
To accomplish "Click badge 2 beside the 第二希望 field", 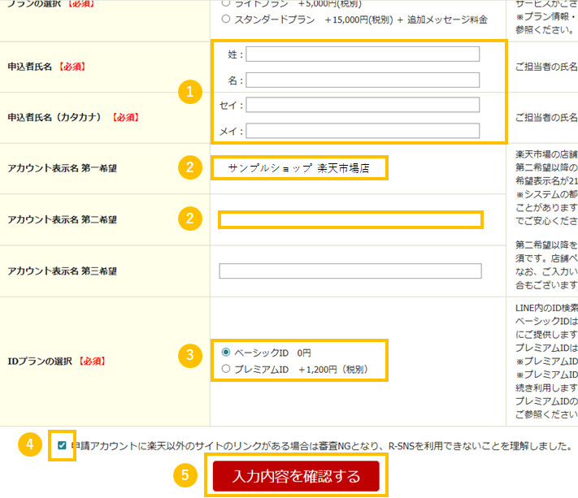I will (x=189, y=218).
